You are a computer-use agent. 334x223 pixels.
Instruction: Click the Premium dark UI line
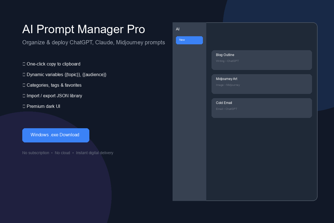tap(41, 106)
